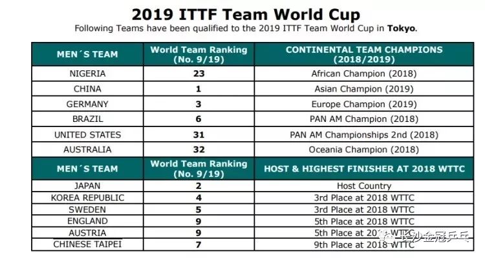
Task: Click the bold Tokyo word in subtitle
Action: tap(401, 28)
